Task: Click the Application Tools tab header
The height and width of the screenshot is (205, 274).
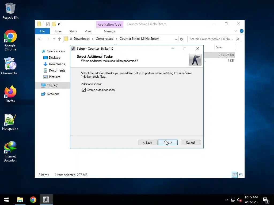Action: pyautogui.click(x=109, y=25)
